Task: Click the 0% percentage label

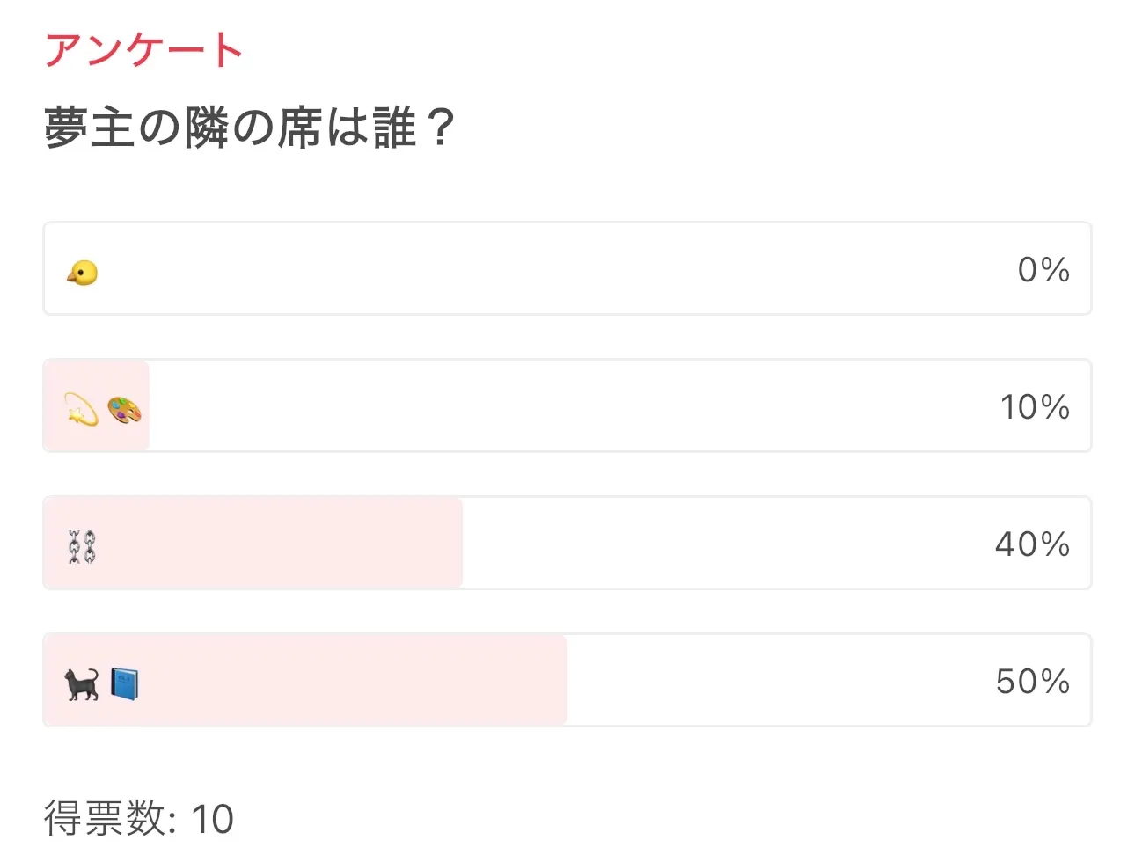Action: point(1043,269)
